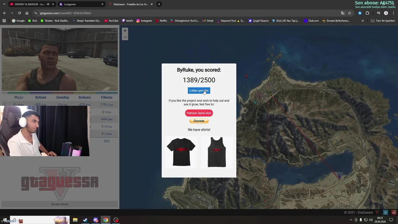Open the Kick bookmark
This screenshot has width=398, height=224.
pos(33,21)
